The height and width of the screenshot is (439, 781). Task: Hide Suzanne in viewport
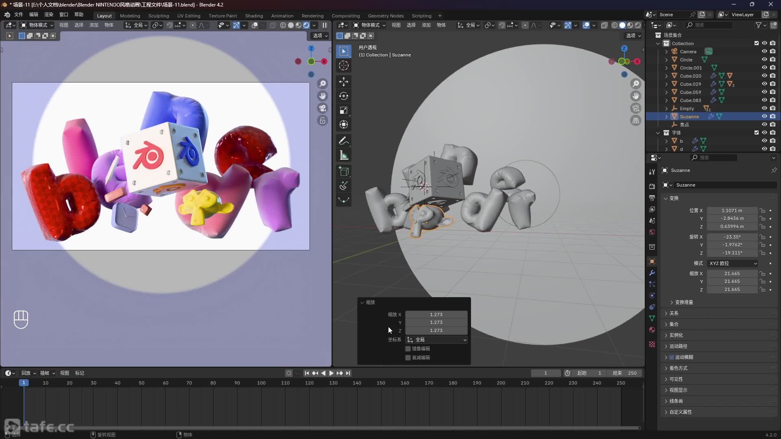[764, 116]
